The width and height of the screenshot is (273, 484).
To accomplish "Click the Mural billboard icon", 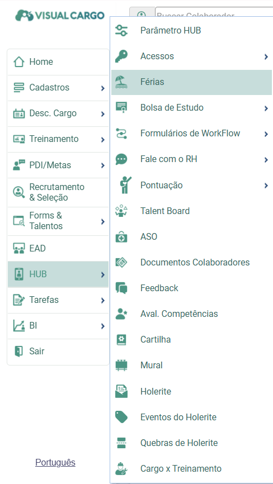I will [121, 366].
